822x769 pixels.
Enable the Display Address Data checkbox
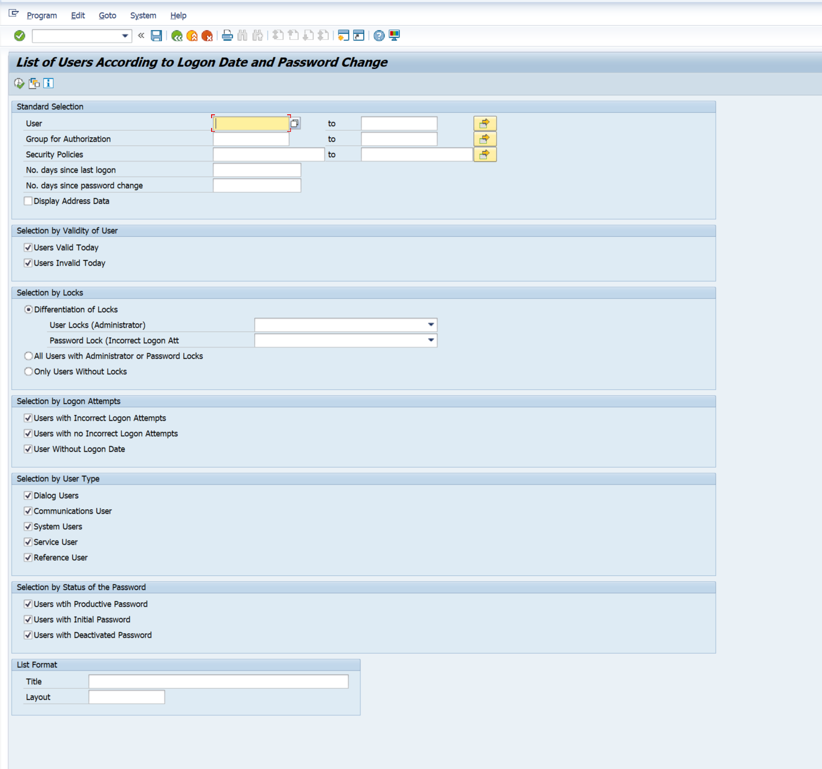[28, 201]
